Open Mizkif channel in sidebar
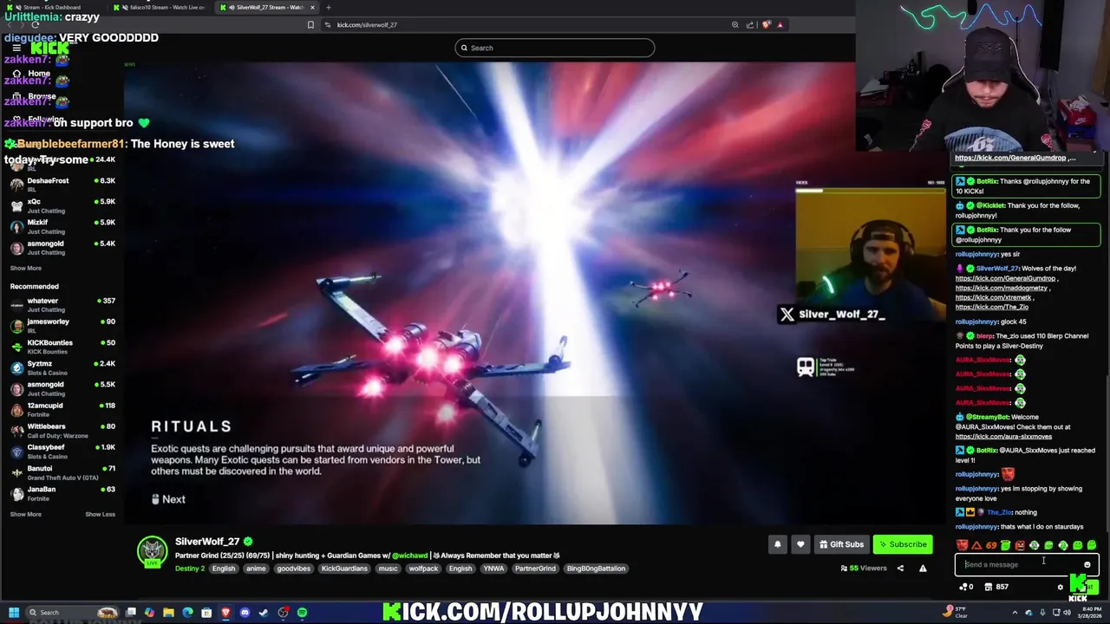 click(62, 226)
